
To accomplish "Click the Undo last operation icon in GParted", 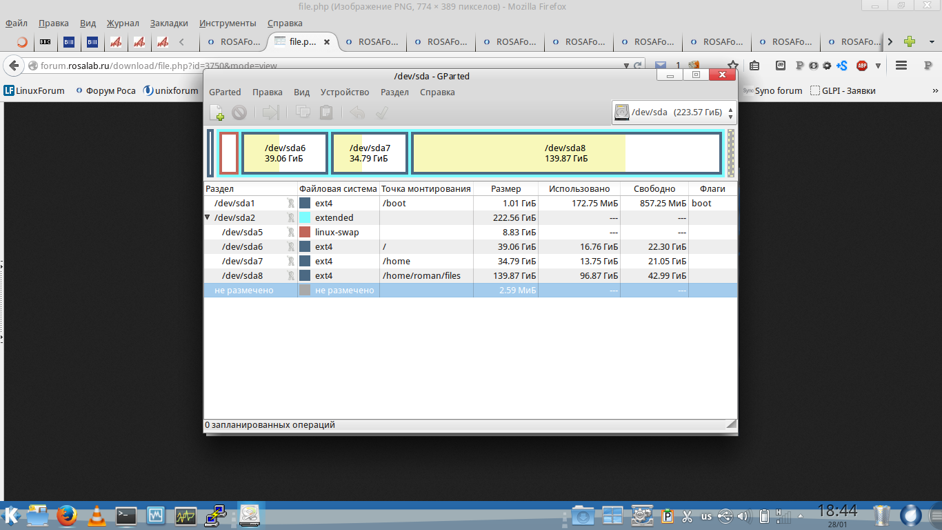I will 357,112.
